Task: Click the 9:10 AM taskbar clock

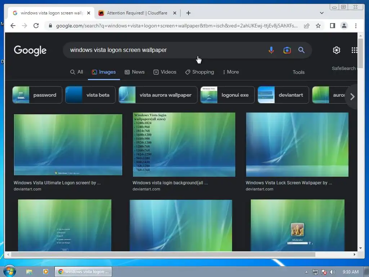Action: click(x=350, y=272)
